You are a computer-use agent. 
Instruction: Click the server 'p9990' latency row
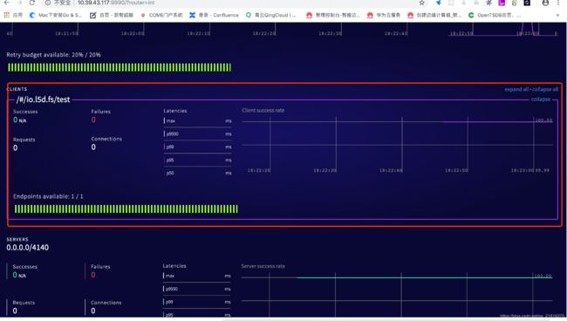coord(197,290)
